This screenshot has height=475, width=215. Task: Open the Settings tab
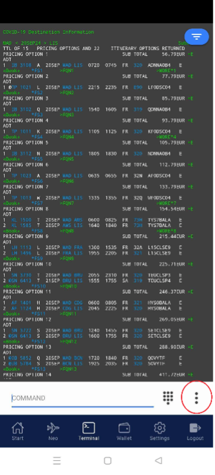(x=160, y=432)
